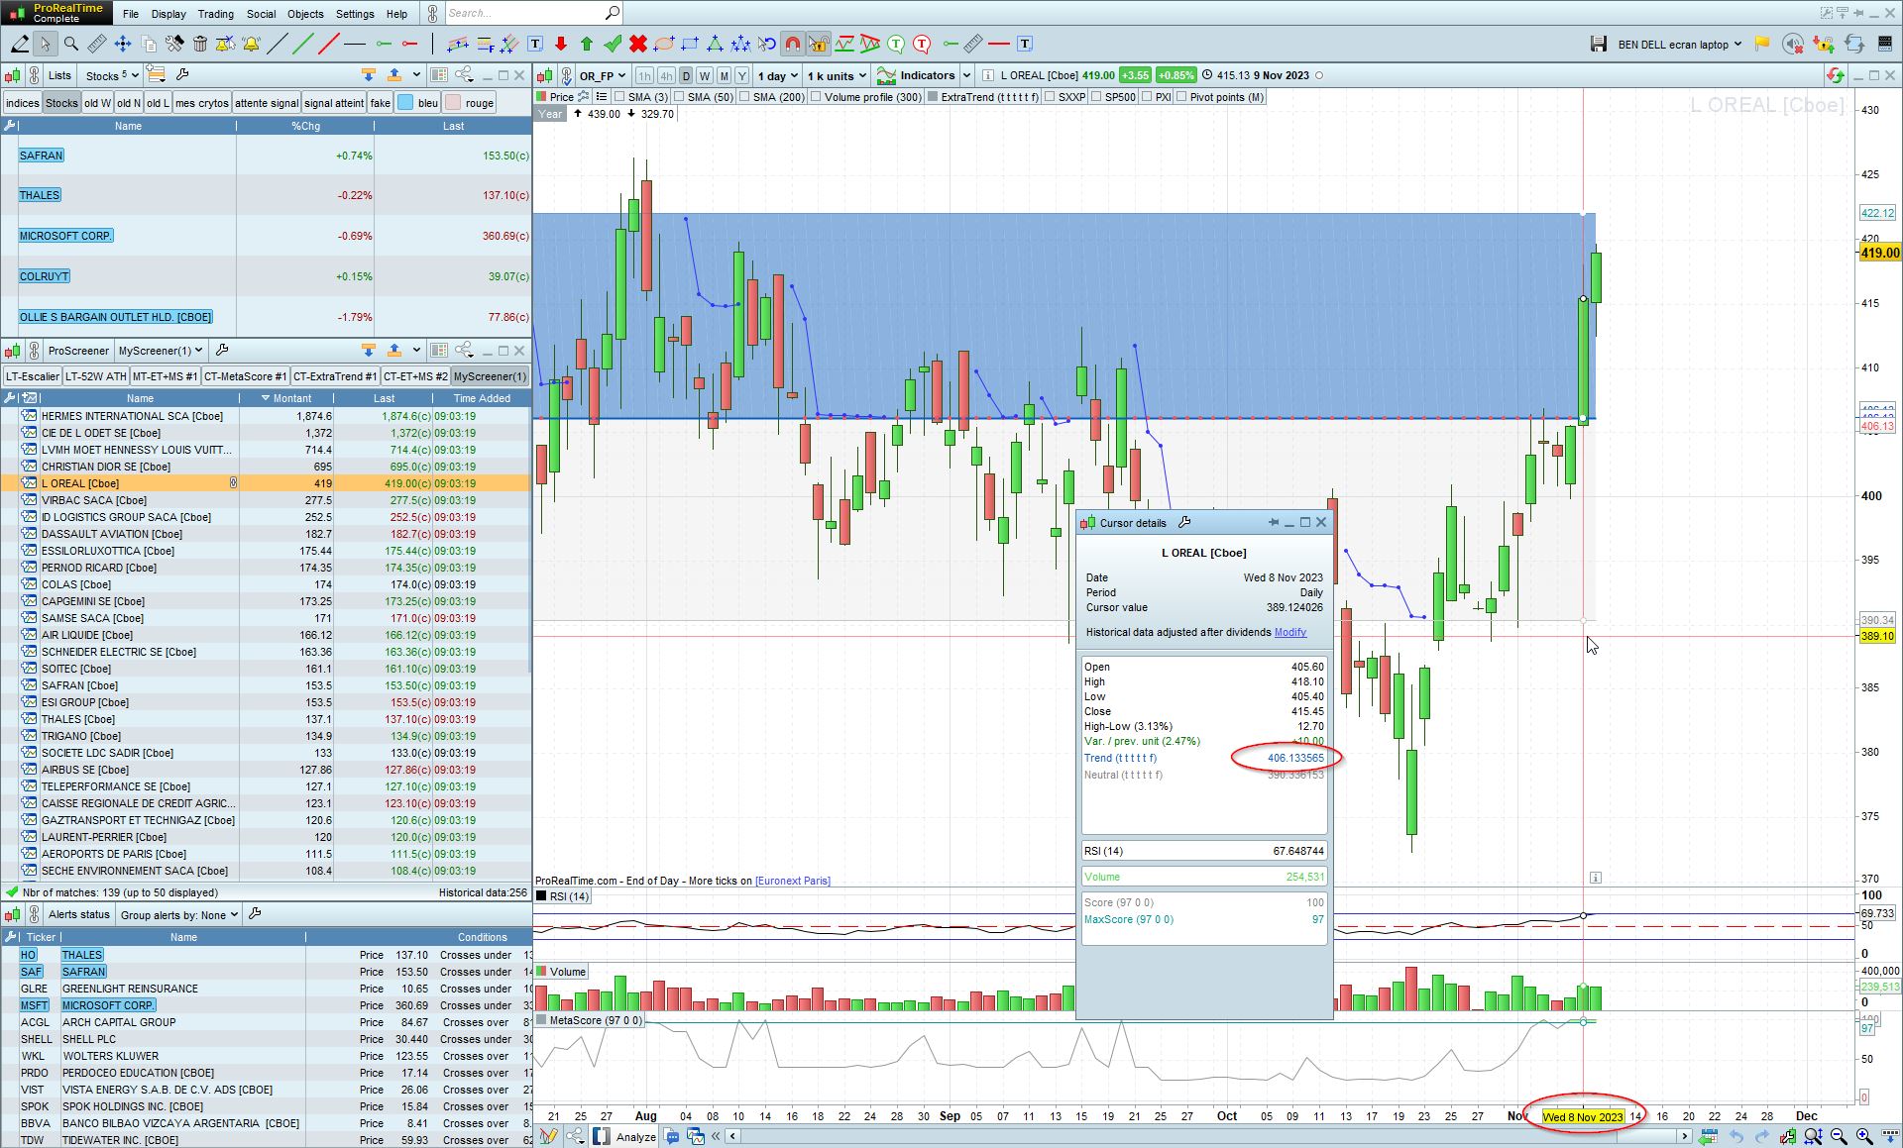This screenshot has height=1148, width=1903.
Task: Enable the SP500 comparison checkbox
Action: click(x=1096, y=97)
